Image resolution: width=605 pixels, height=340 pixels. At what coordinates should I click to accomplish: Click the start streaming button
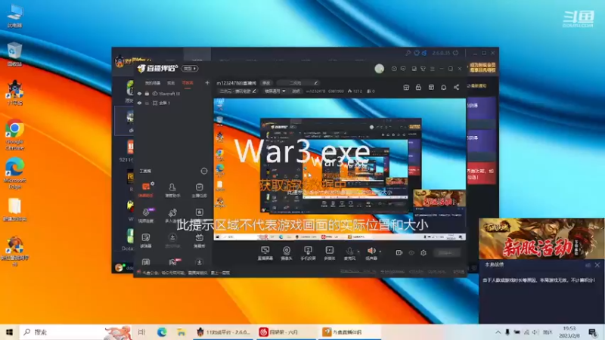coord(446,253)
